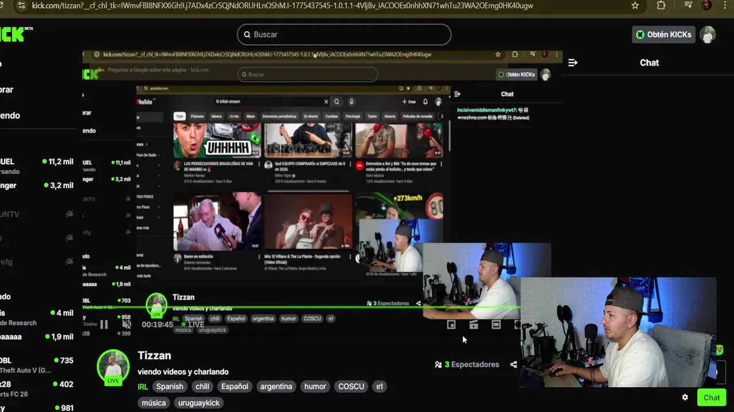
Task: Collapse the chat panel with the arrow icon
Action: [572, 62]
